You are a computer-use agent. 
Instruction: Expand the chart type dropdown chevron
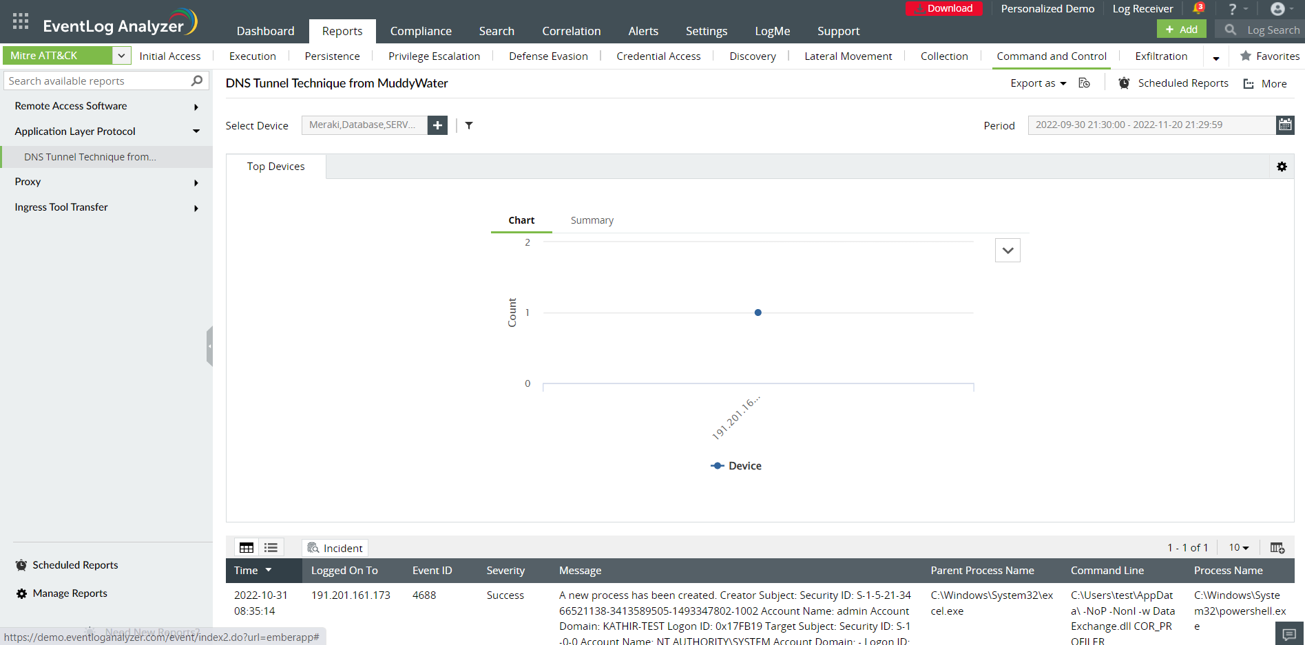(x=1008, y=251)
